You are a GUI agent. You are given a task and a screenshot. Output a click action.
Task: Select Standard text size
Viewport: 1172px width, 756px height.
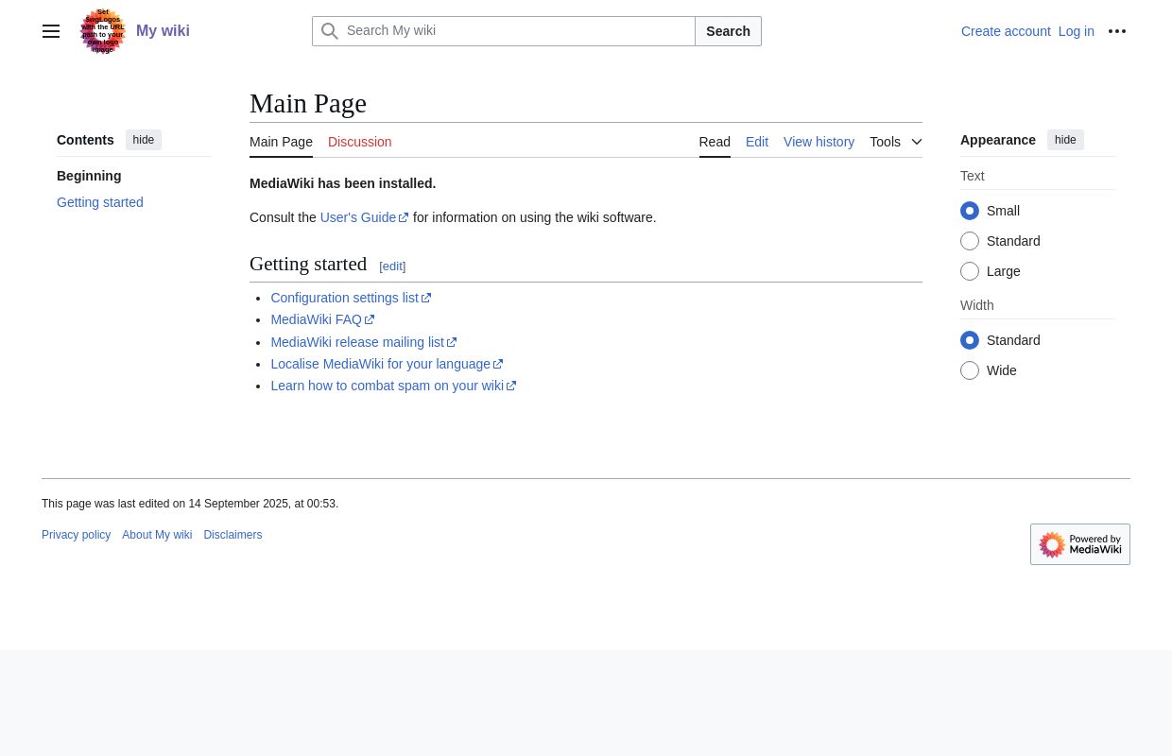click(970, 241)
